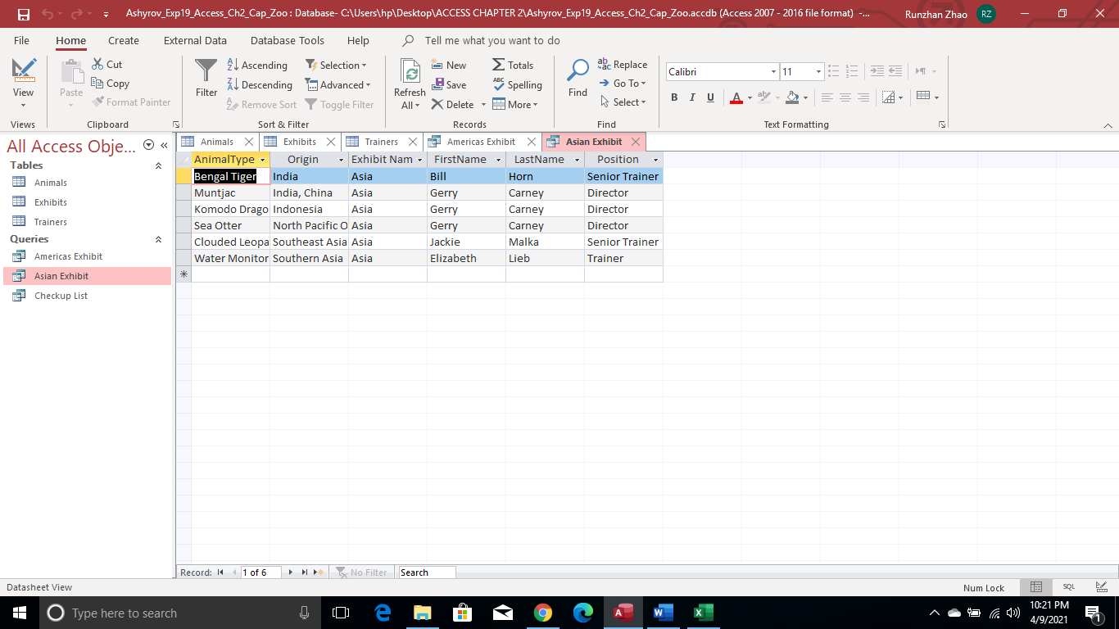The width and height of the screenshot is (1119, 629).
Task: Collapse the navigation pane shutter bar
Action: click(164, 145)
